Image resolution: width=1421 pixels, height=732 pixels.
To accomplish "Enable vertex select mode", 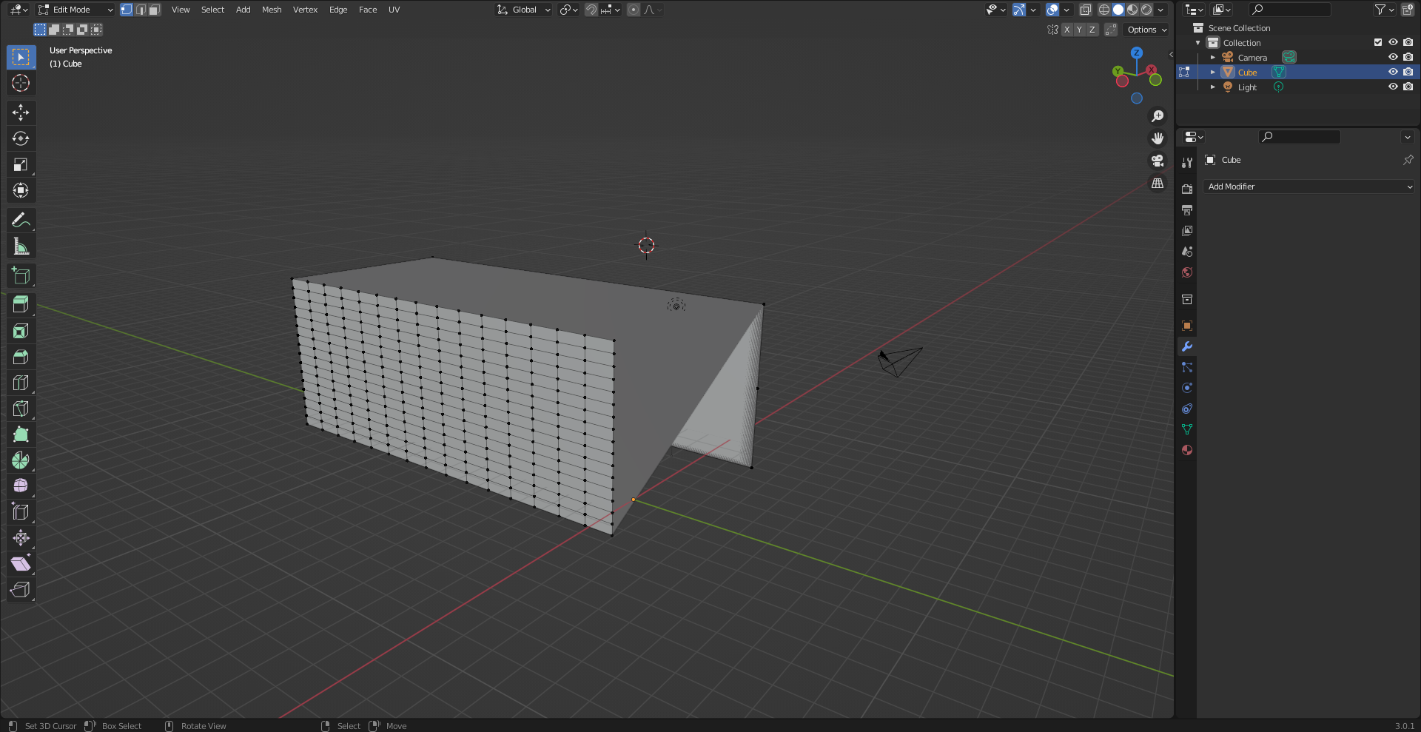I will click(x=127, y=10).
